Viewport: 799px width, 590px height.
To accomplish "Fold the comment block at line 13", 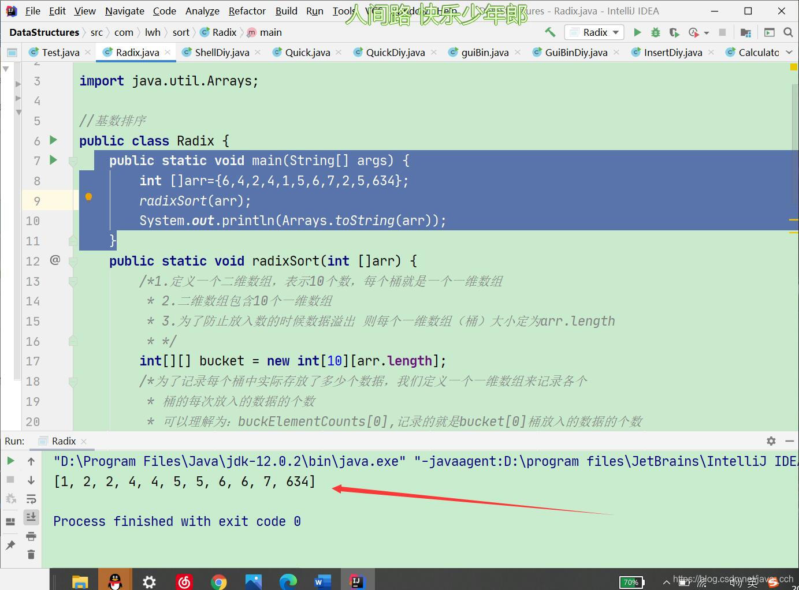I will point(73,282).
